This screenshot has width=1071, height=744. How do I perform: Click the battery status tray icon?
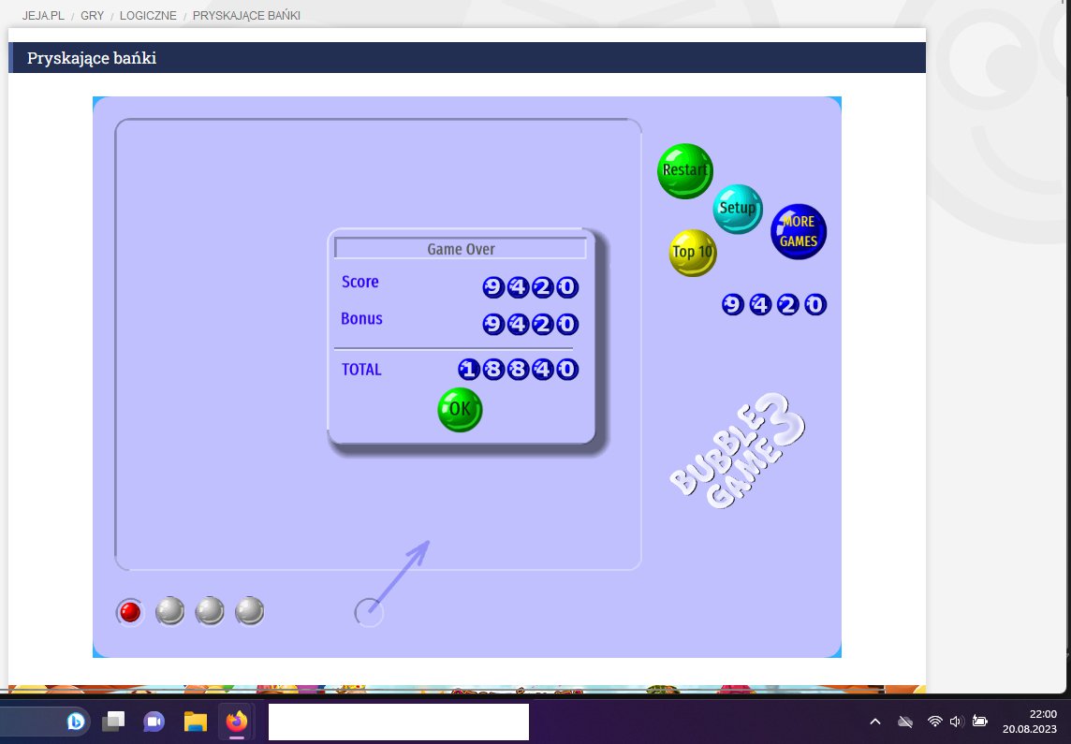[x=979, y=722]
